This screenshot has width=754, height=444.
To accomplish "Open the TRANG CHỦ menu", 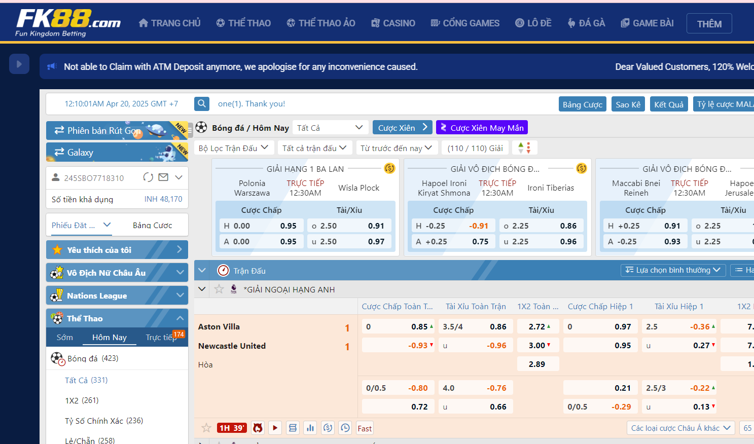I will pos(170,23).
